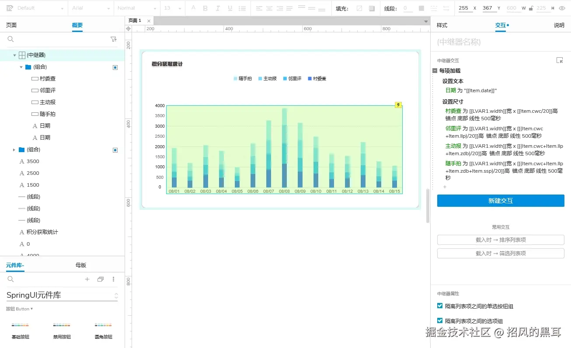Open the page tabs dropdown arrow
The height and width of the screenshot is (348, 571).
click(426, 21)
